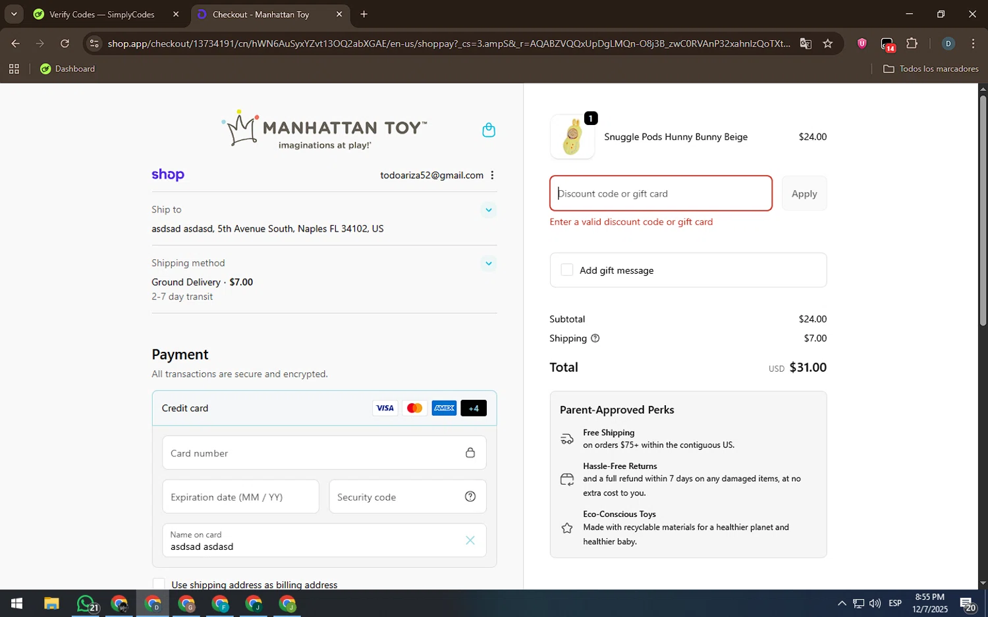The height and width of the screenshot is (617, 988).
Task: Show hidden system tray icons
Action: 842,603
